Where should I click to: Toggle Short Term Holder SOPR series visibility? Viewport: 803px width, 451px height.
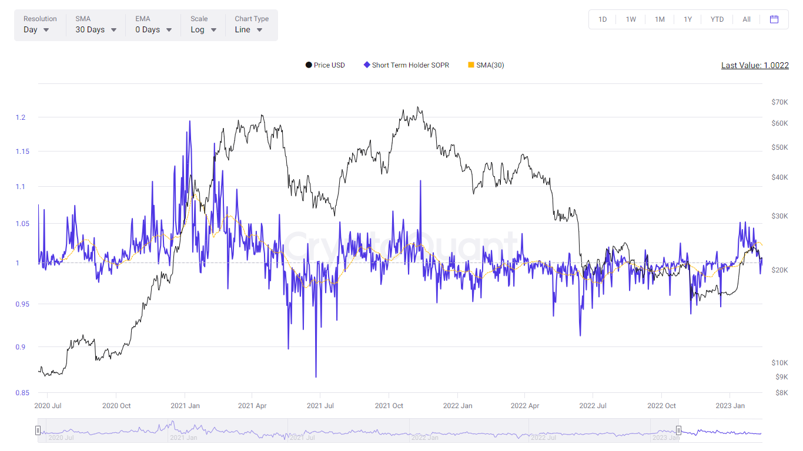(x=406, y=65)
